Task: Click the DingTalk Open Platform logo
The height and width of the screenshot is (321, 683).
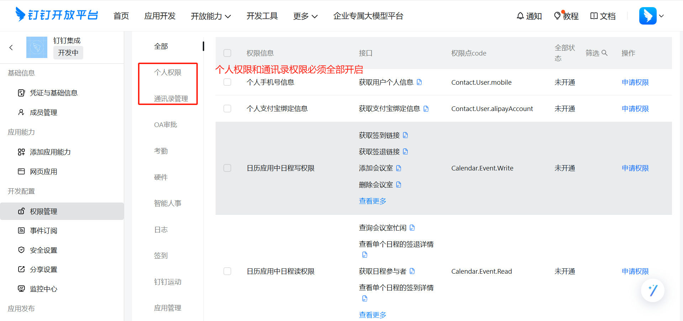Action: tap(57, 15)
